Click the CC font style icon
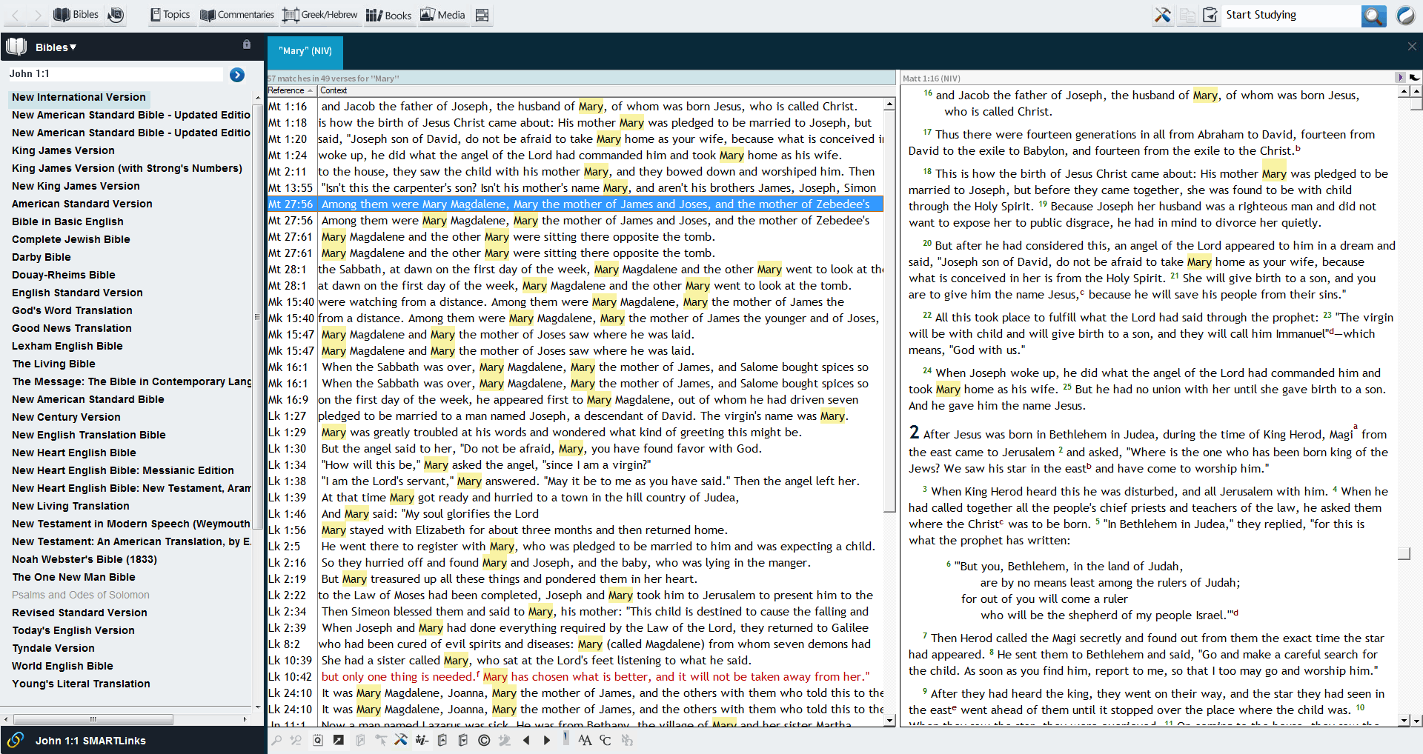Screen dimensions: 1423x754 click(x=606, y=740)
